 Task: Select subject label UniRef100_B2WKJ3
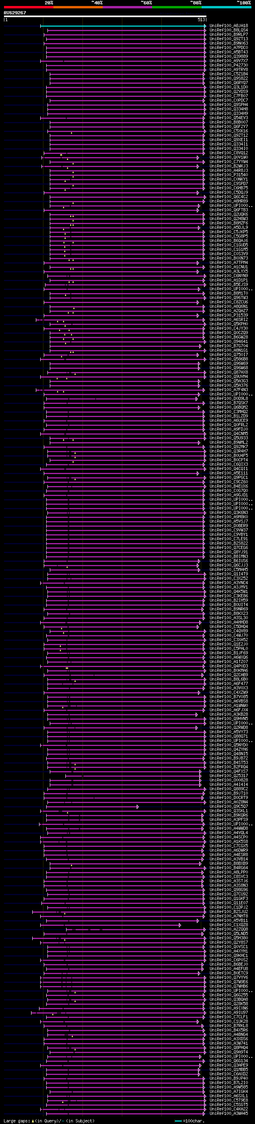(229, 166)
